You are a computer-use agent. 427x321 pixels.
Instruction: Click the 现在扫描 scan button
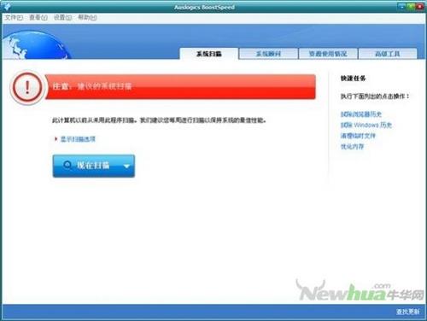tap(93, 166)
